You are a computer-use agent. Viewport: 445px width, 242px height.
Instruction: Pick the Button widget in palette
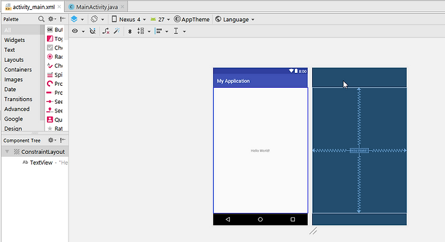click(x=54, y=30)
